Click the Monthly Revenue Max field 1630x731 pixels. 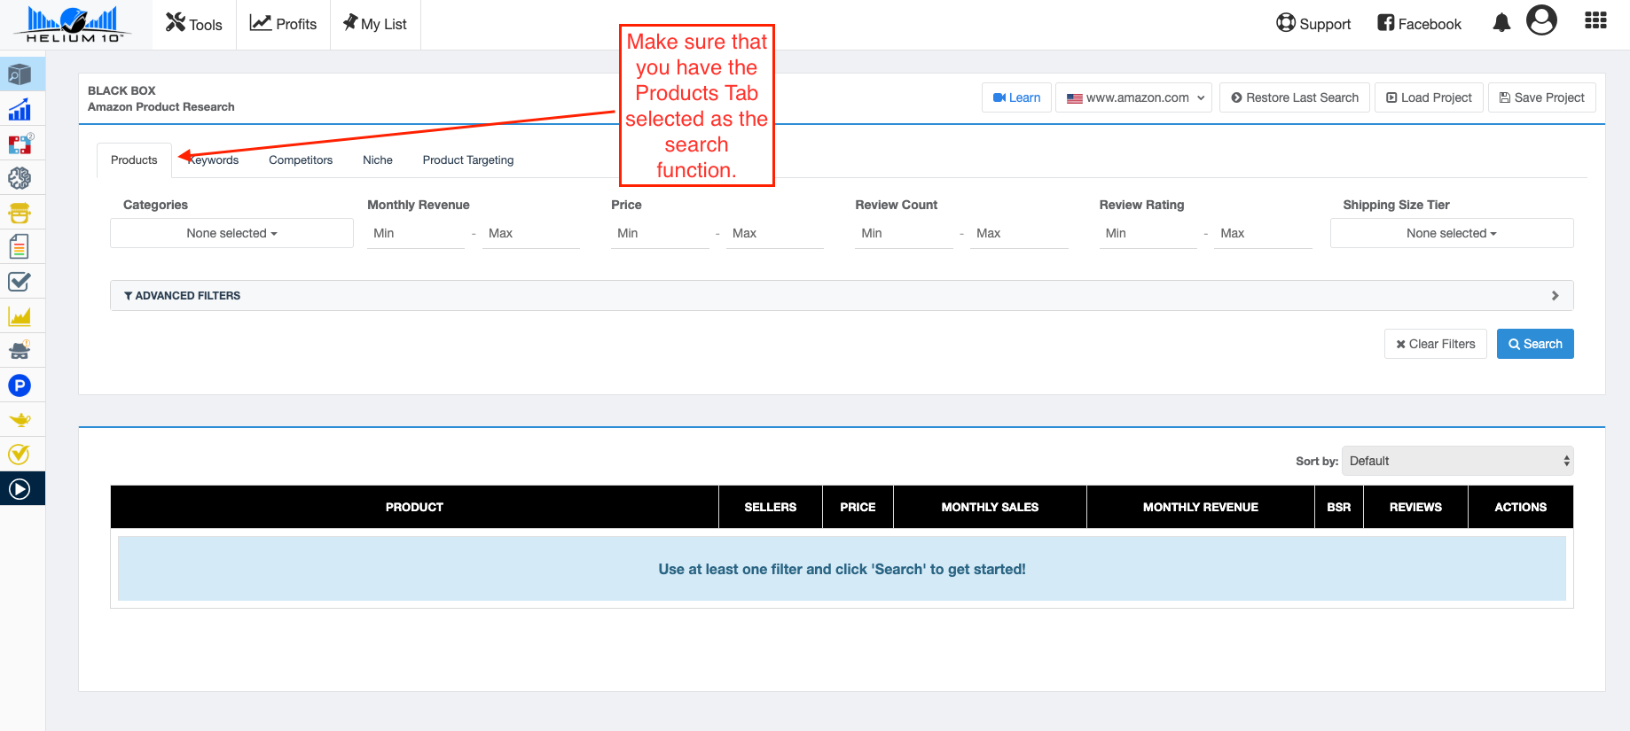pyautogui.click(x=531, y=233)
